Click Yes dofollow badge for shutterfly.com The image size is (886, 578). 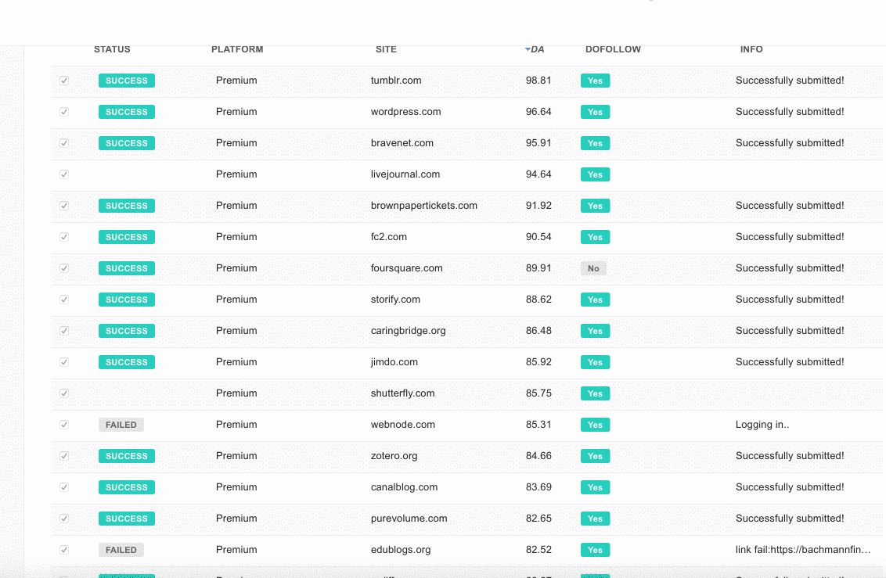point(595,393)
